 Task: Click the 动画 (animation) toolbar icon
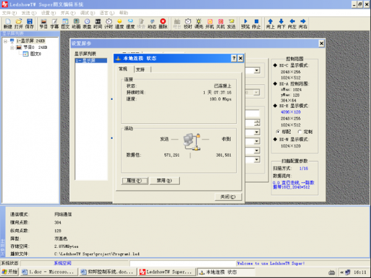pyautogui.click(x=76, y=24)
